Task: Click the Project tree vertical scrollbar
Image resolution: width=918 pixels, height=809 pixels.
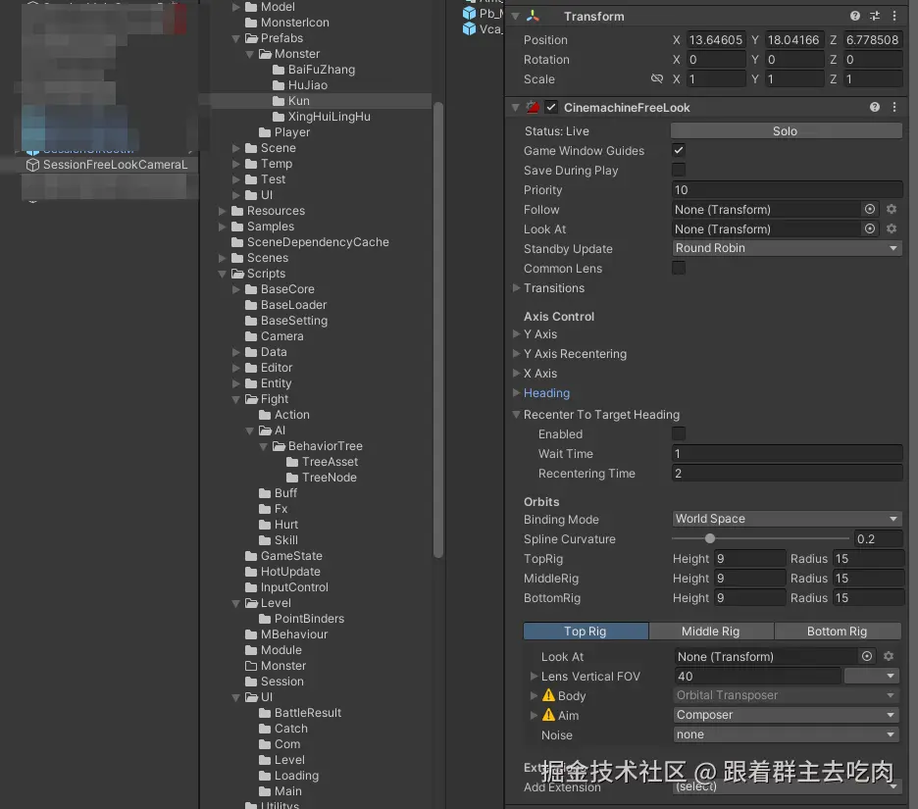Action: pos(438,329)
